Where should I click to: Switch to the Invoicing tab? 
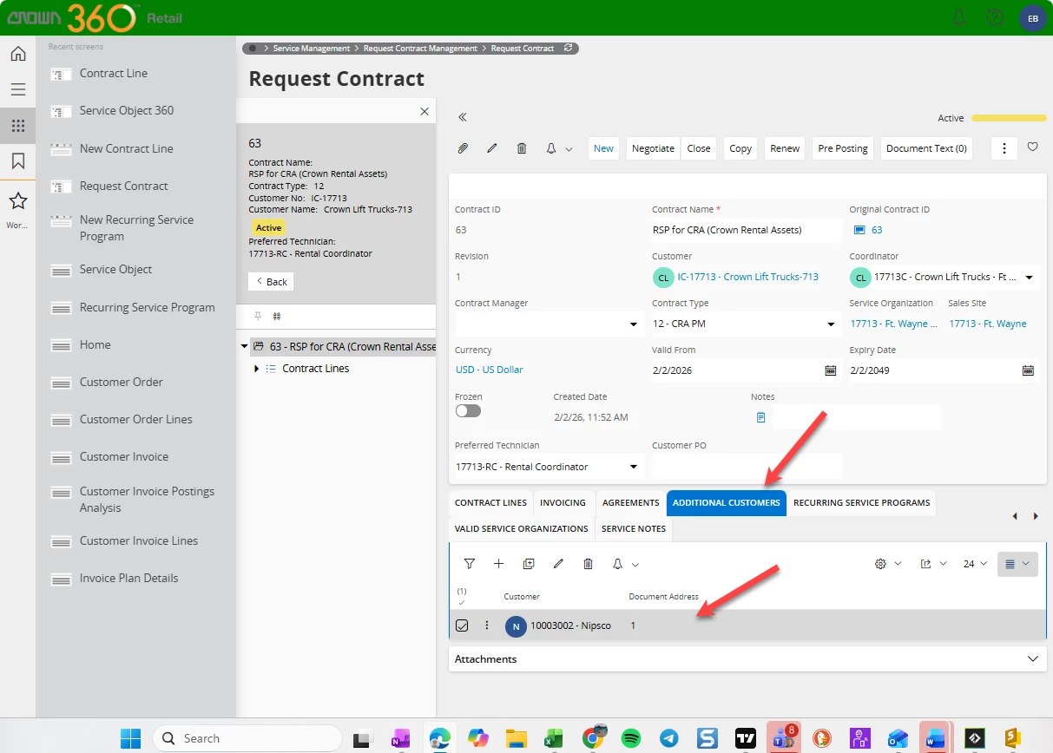[x=563, y=503]
